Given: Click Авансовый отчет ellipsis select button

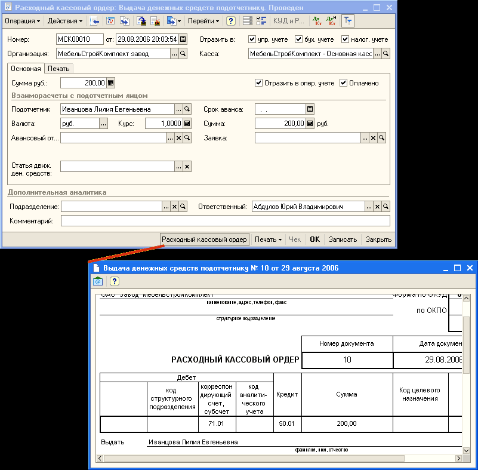Looking at the screenshot, I should 170,138.
